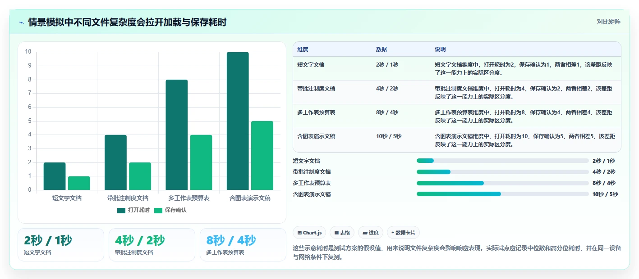Click the 短文字文档 description text in table
The image size is (639, 279).
(523, 69)
